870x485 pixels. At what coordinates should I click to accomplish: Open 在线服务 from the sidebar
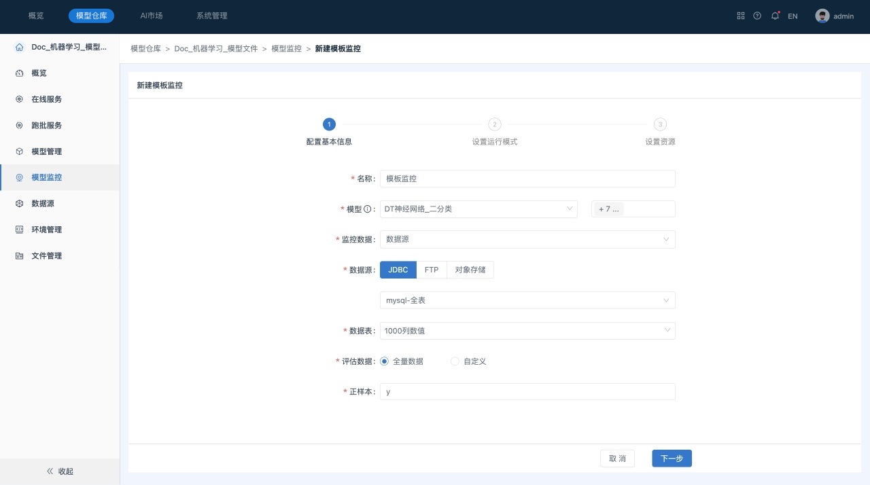46,99
